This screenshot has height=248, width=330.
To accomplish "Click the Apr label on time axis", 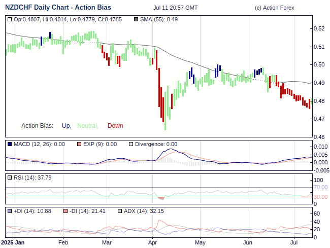I will pos(153,243).
